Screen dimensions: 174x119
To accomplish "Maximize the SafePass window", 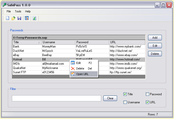I will (x=163, y=5).
